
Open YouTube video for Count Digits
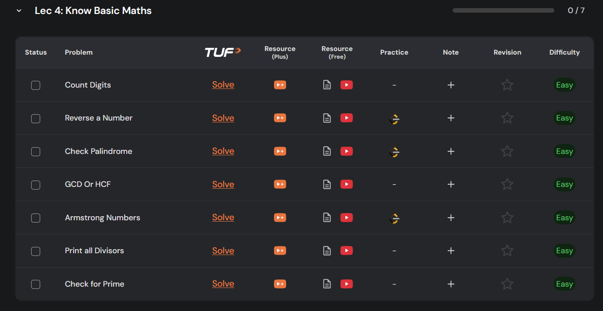click(x=346, y=85)
